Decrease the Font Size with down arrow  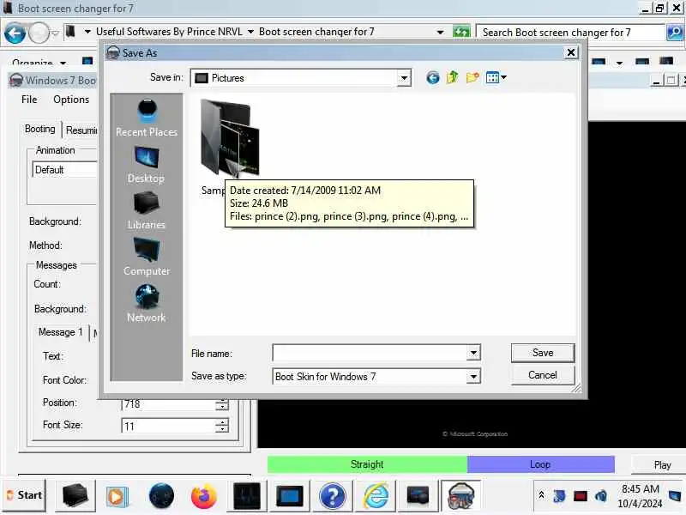pyautogui.click(x=222, y=428)
